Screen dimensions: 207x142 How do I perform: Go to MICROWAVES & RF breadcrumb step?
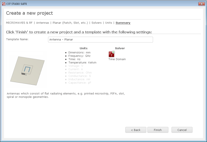click(x=19, y=23)
